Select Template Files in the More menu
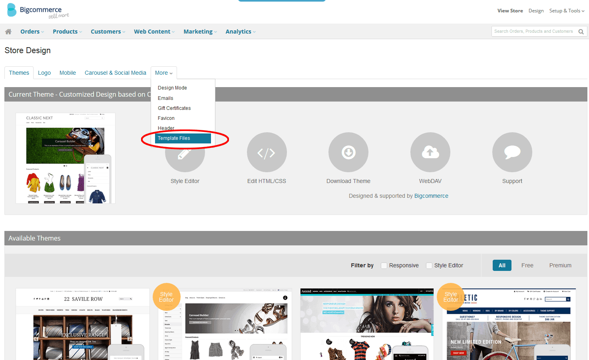The width and height of the screenshot is (589, 360). coord(183,138)
